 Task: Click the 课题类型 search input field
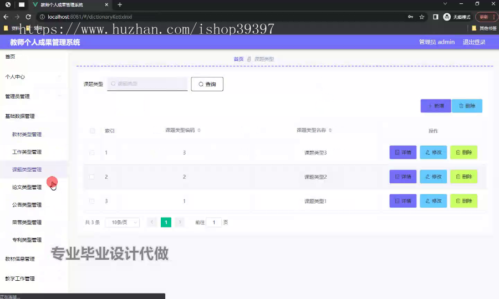coord(147,84)
